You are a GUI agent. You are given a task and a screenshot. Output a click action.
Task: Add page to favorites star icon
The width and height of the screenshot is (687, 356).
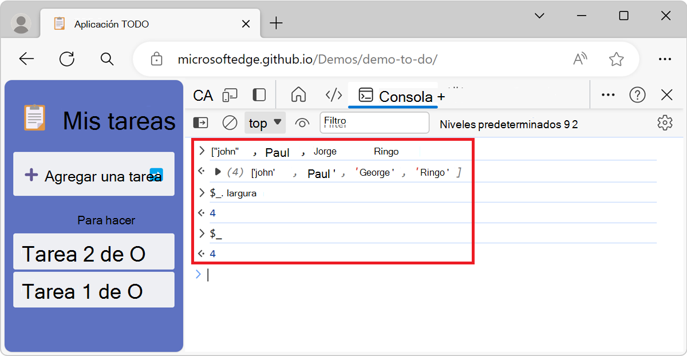point(616,58)
